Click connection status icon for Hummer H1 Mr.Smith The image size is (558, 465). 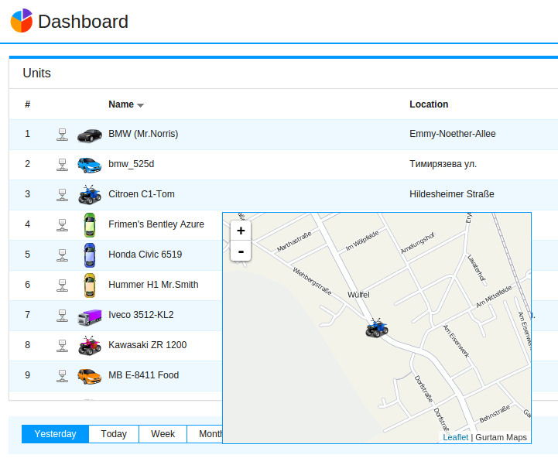63,285
